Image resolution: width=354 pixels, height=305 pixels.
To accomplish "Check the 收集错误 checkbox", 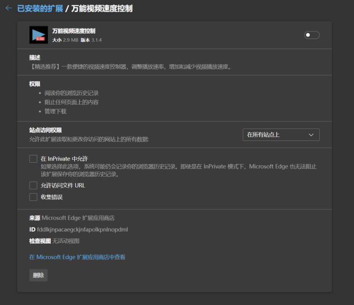I will click(x=33, y=197).
